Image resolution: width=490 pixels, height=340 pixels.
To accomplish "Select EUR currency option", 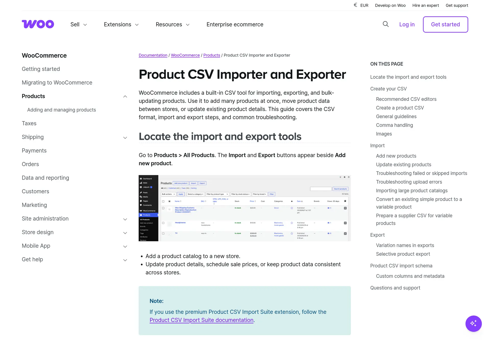I will [x=364, y=5].
